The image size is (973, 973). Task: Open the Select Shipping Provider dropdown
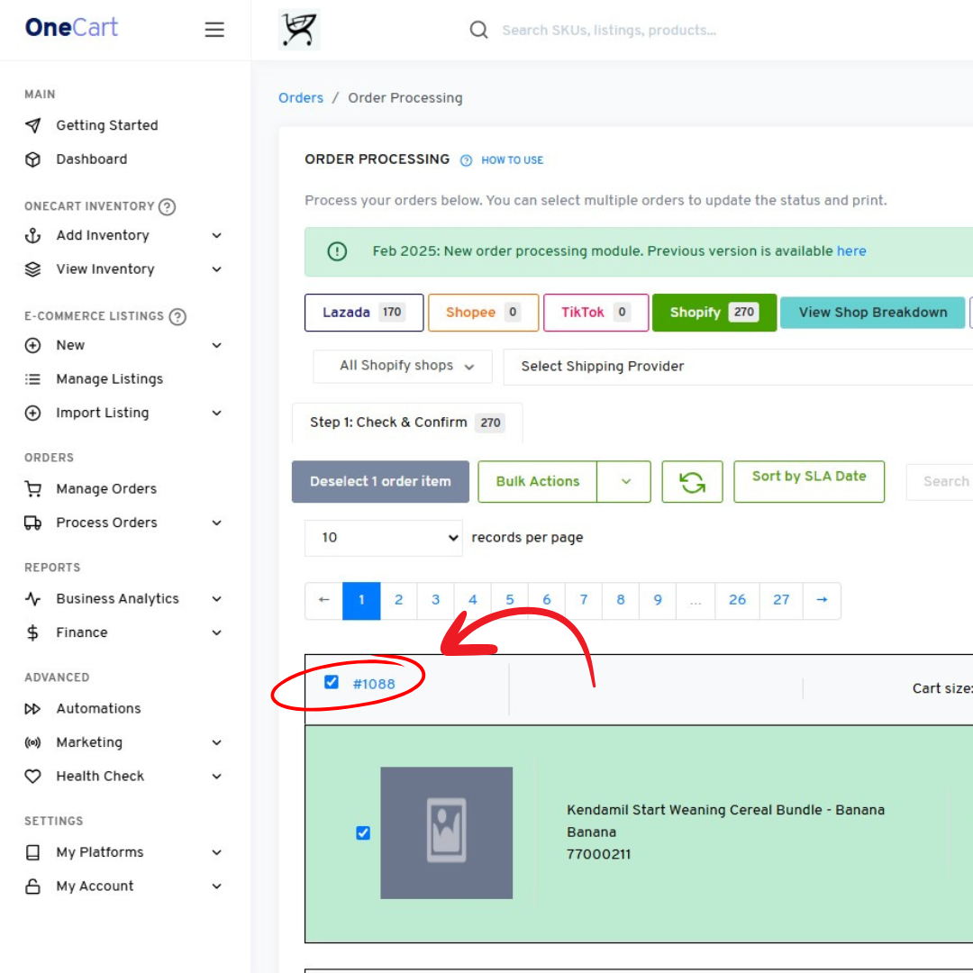click(x=738, y=366)
